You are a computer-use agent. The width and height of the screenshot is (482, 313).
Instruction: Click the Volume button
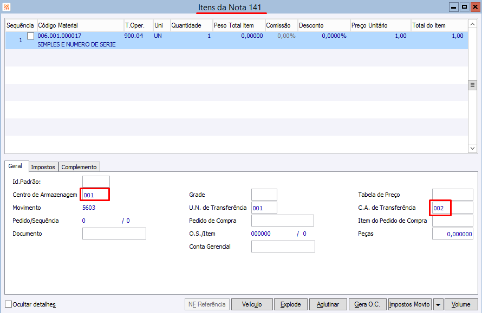tap(461, 304)
